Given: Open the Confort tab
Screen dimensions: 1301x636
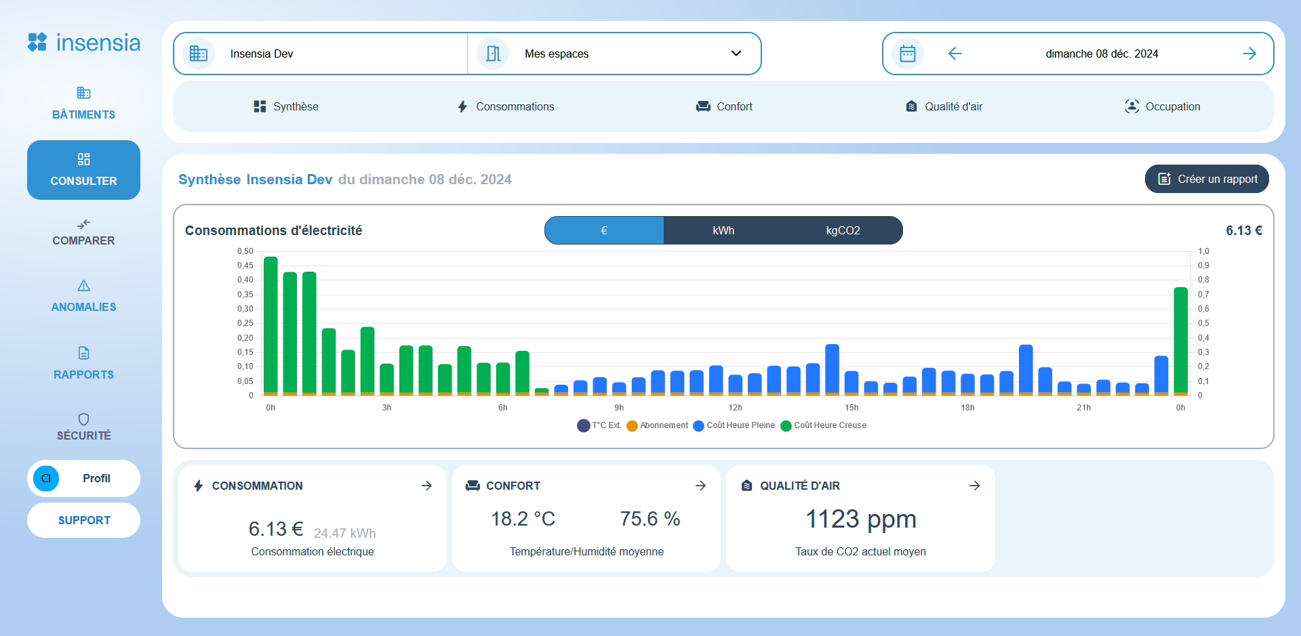Looking at the screenshot, I should [724, 106].
